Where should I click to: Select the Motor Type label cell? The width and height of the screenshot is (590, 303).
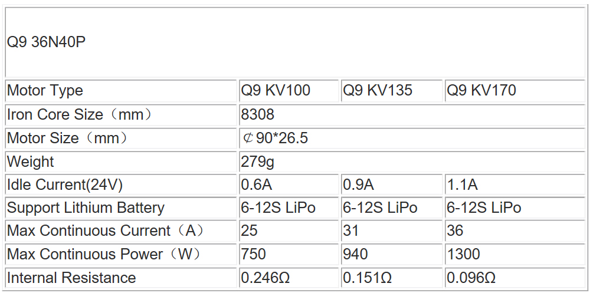45,91
